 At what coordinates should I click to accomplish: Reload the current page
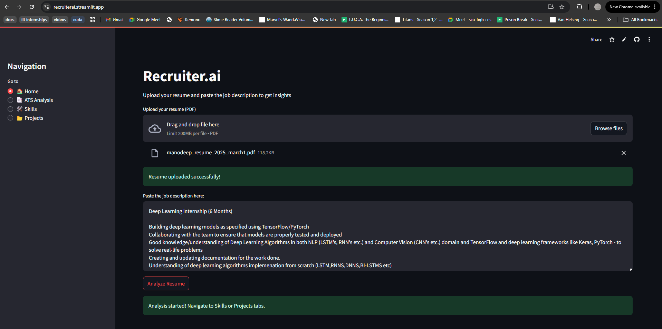pyautogui.click(x=32, y=7)
